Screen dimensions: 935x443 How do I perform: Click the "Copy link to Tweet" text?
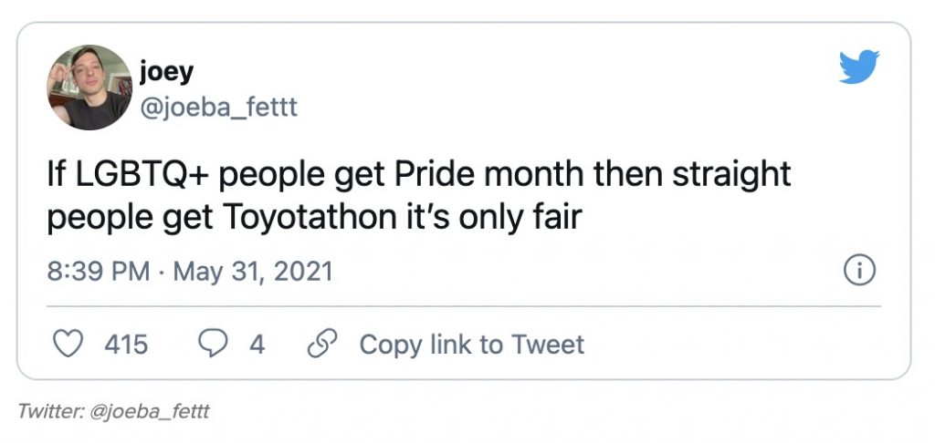(x=471, y=344)
